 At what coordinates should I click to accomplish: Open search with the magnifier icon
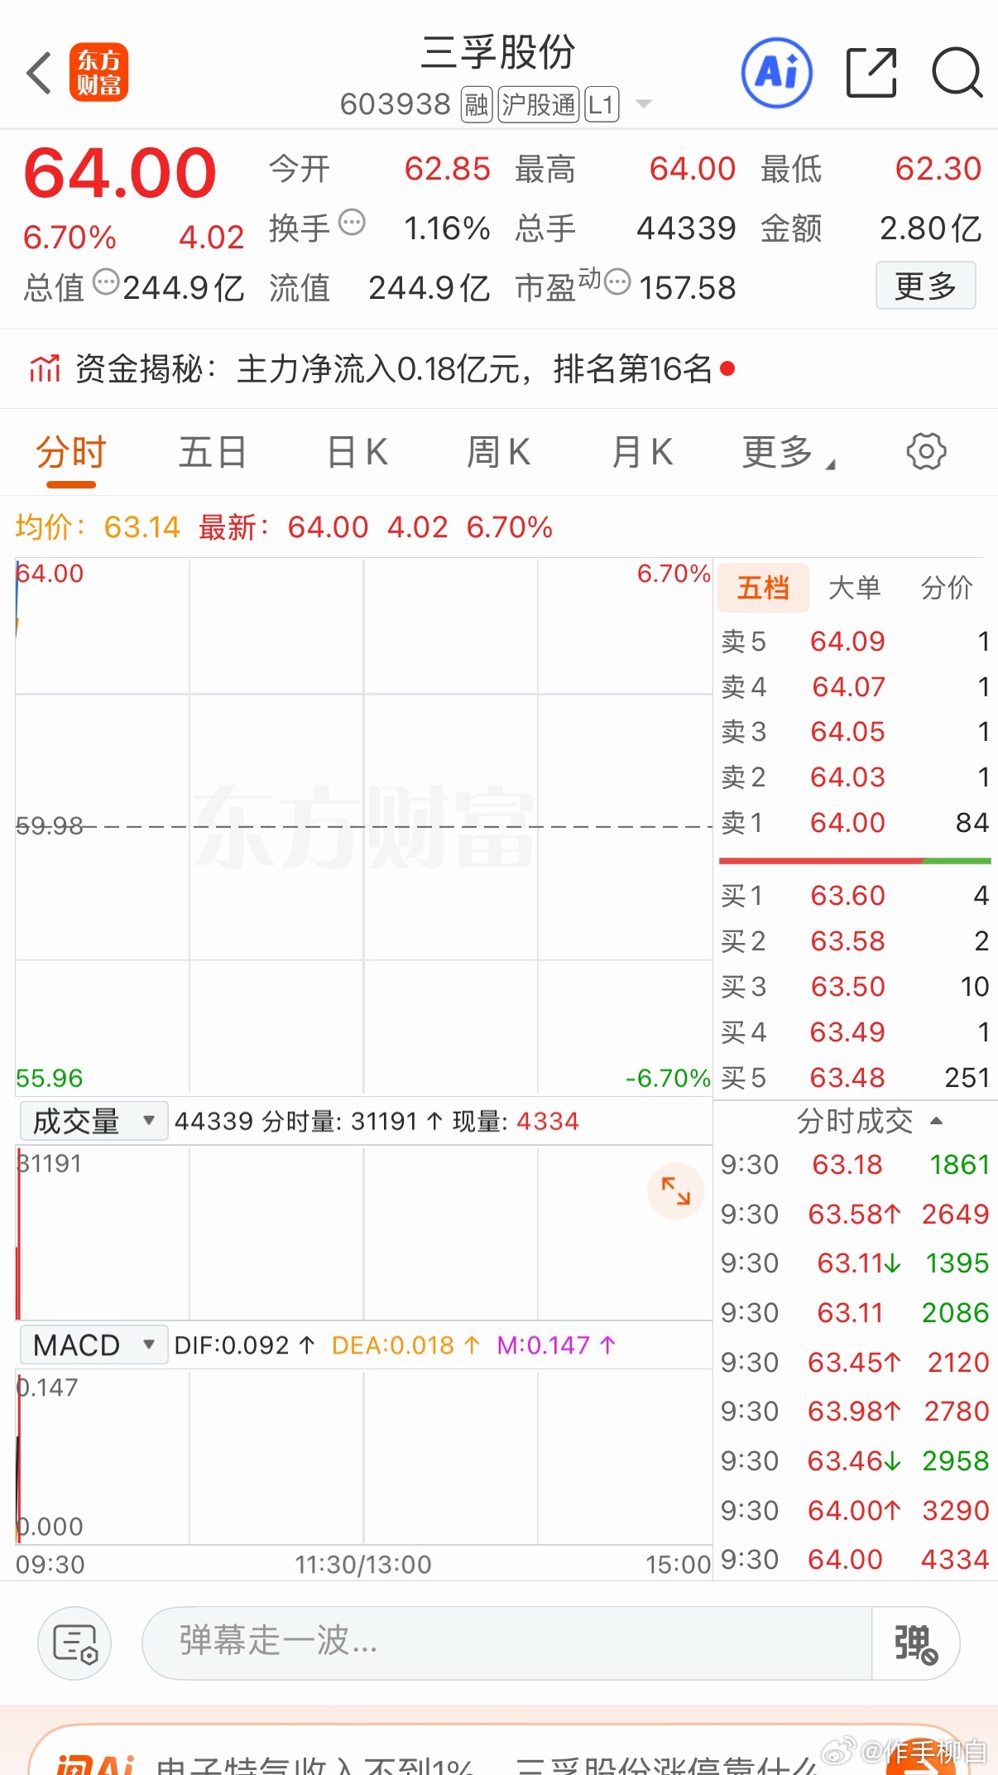(957, 73)
